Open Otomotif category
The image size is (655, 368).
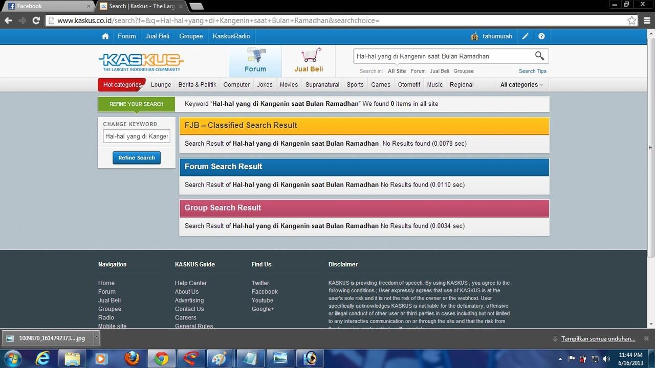pyautogui.click(x=409, y=85)
